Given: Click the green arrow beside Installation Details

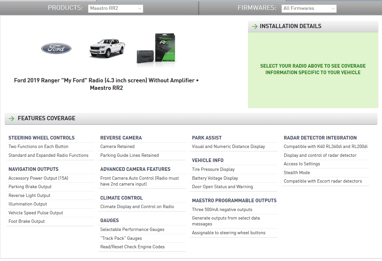Looking at the screenshot, I should pos(255,26).
